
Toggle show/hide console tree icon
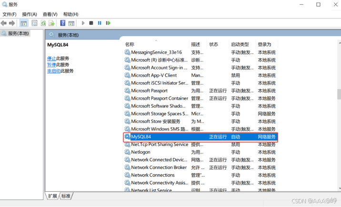pyautogui.click(x=24, y=23)
